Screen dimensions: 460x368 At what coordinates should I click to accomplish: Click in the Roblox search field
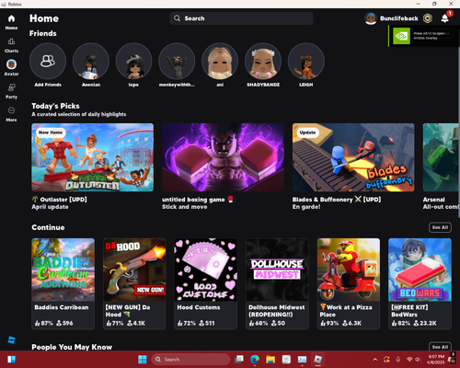[241, 18]
